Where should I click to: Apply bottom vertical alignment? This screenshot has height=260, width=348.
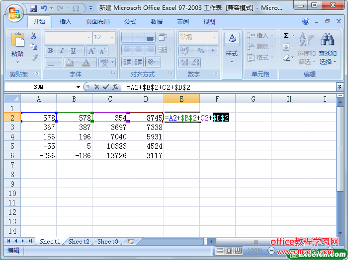pyautogui.click(x=150, y=37)
